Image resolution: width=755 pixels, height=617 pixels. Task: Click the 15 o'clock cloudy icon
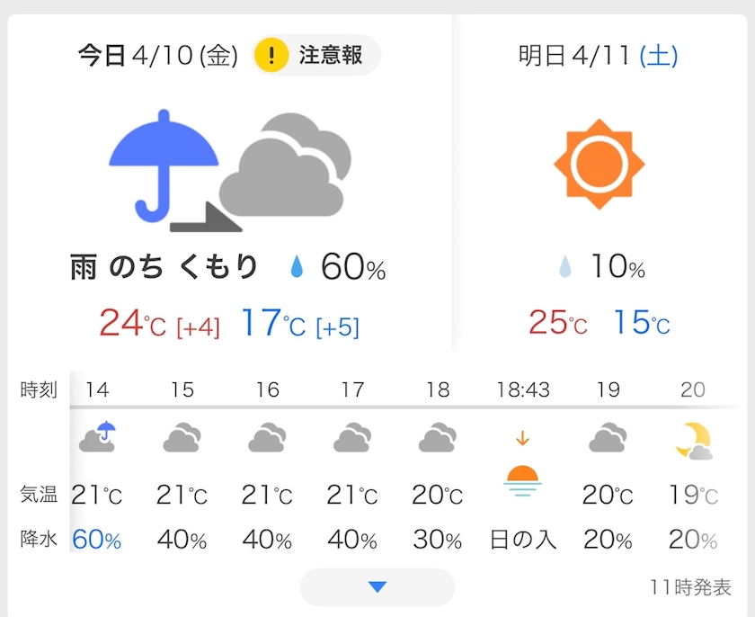point(182,437)
